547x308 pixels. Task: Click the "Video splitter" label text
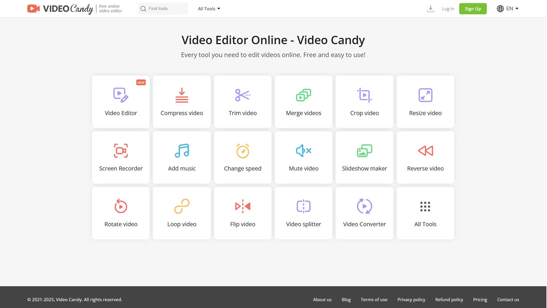click(303, 224)
